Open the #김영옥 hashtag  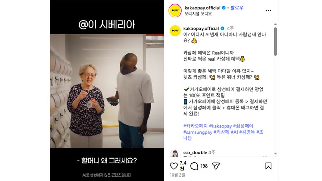coord(247,132)
